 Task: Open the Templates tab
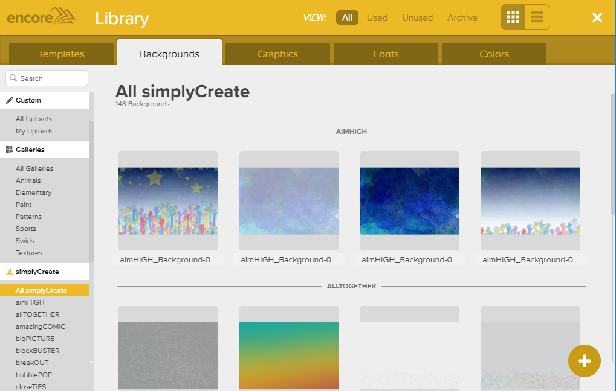pyautogui.click(x=61, y=54)
